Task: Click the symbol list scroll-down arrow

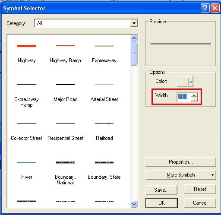Action: click(x=134, y=204)
